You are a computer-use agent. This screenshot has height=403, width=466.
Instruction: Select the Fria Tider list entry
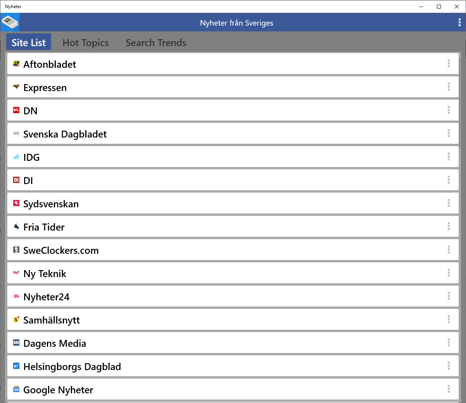point(233,226)
